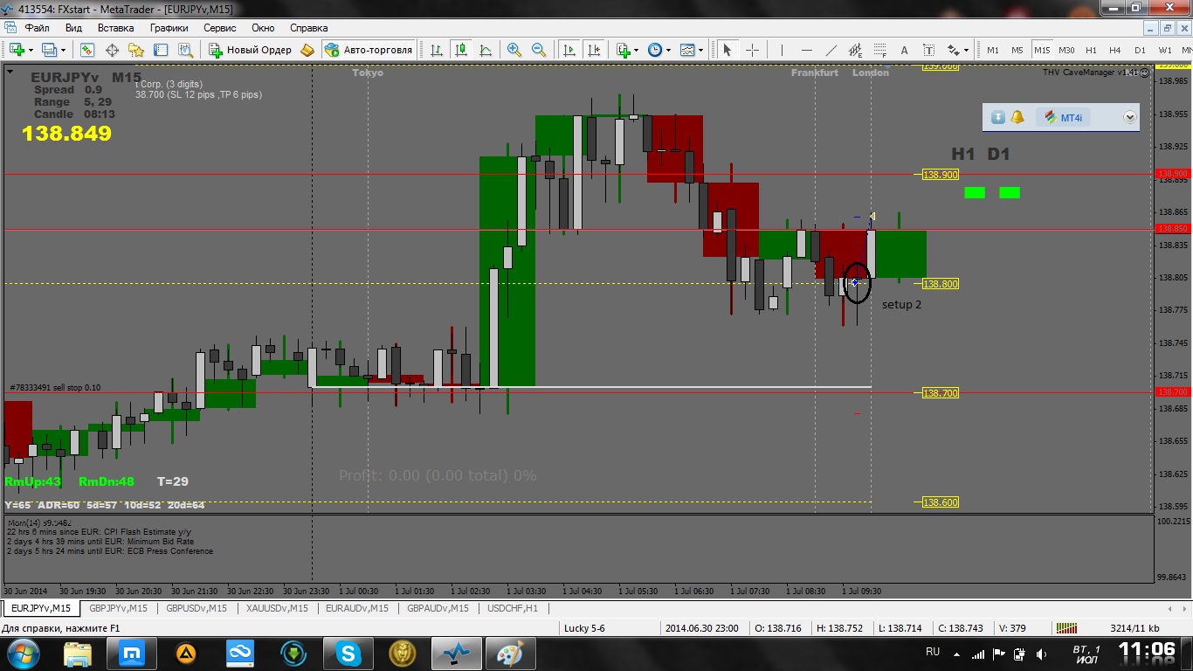Select the equidistant channel tool
The height and width of the screenshot is (671, 1193).
click(855, 50)
